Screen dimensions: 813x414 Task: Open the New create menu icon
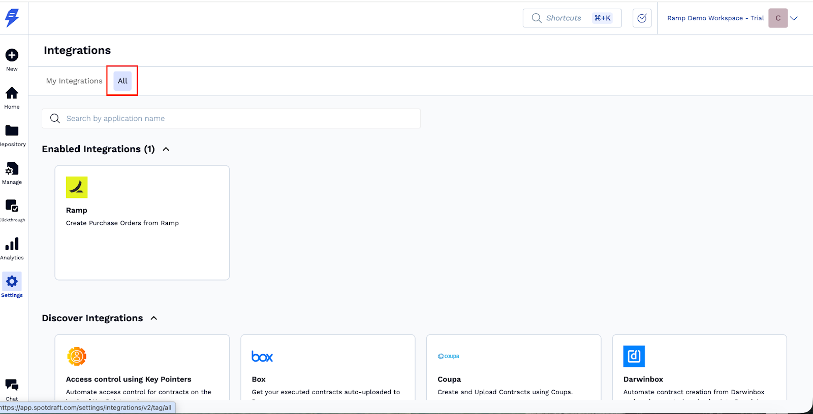[12, 55]
